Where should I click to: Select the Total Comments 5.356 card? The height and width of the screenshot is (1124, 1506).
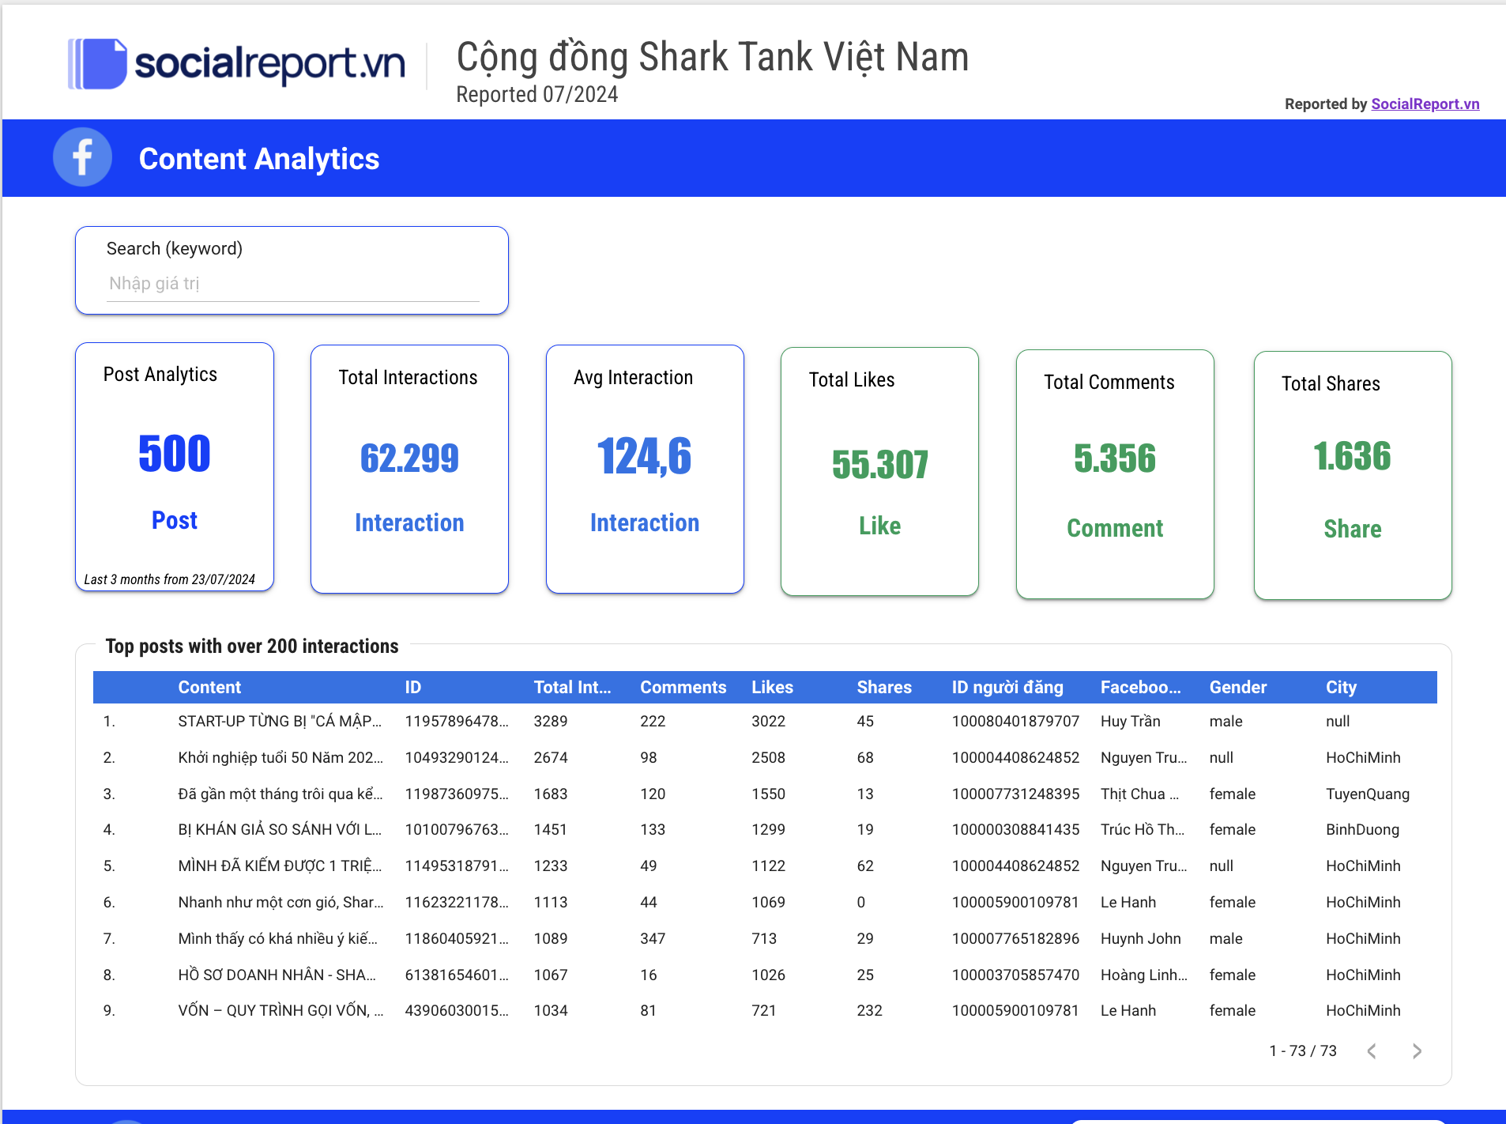[1115, 473]
